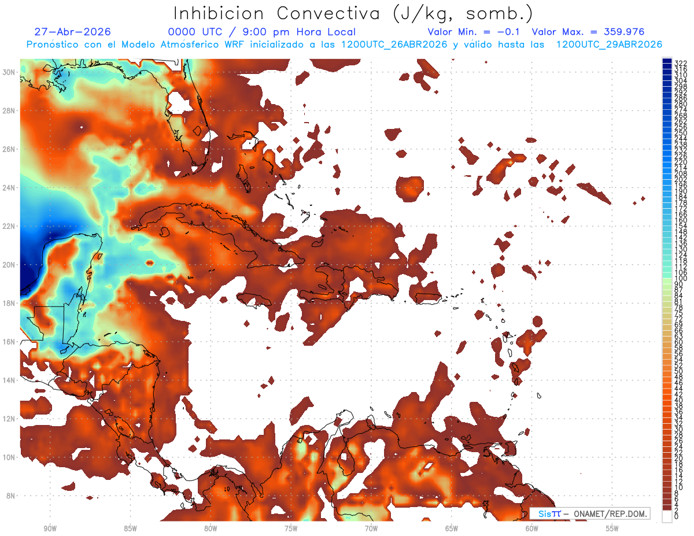Click the 90W longitude axis label

(x=50, y=528)
